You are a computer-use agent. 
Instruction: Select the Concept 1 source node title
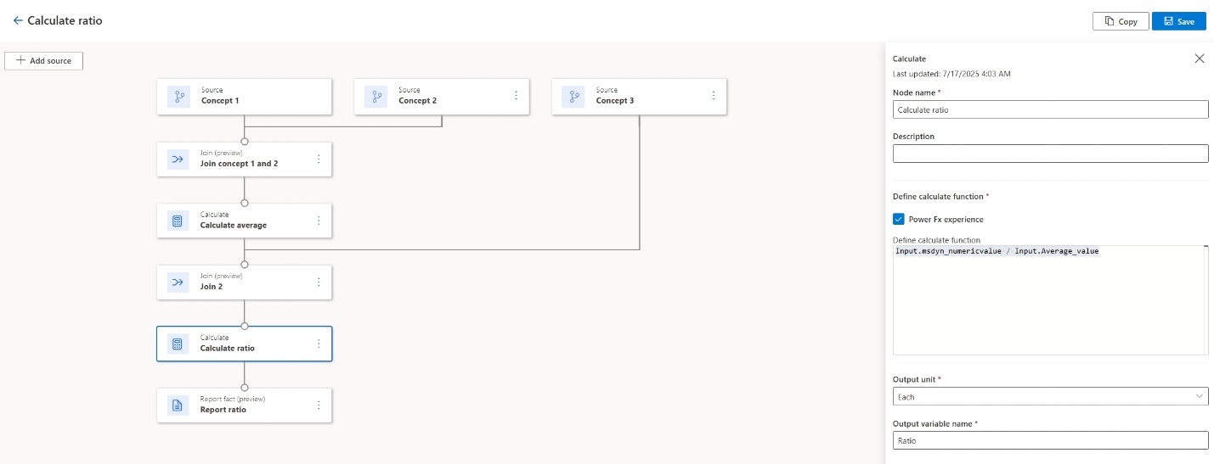click(220, 101)
